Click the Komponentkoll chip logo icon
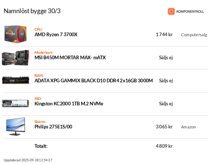 click(x=171, y=11)
